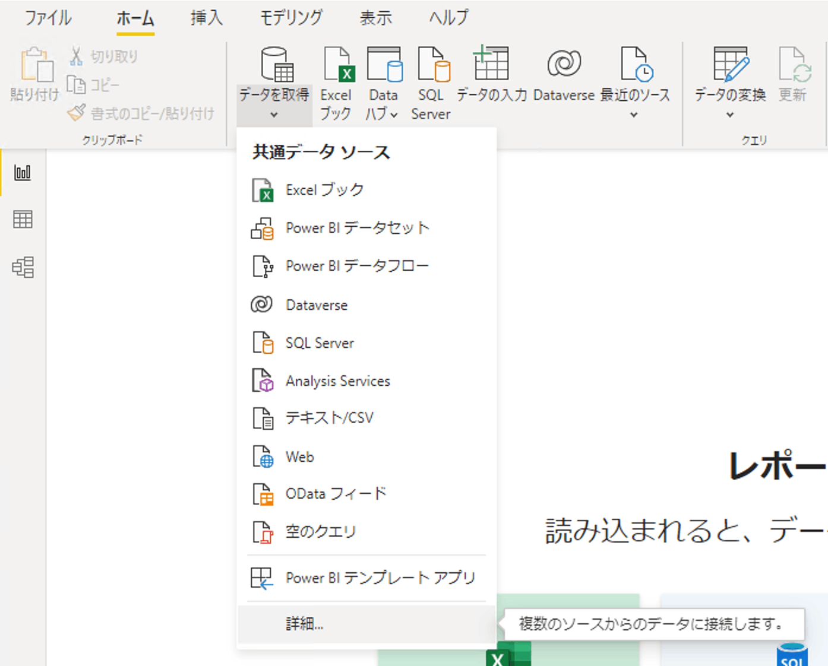The width and height of the screenshot is (828, 666).
Task: Click the 貼り付け paste icon
Action: 36,64
